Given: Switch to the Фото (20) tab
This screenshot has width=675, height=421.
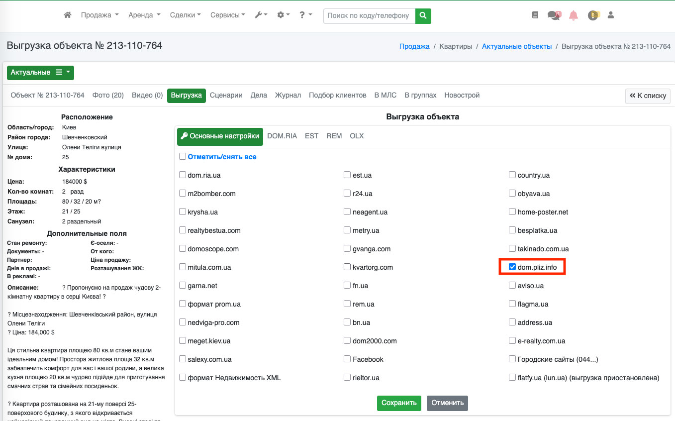Looking at the screenshot, I should pos(108,95).
